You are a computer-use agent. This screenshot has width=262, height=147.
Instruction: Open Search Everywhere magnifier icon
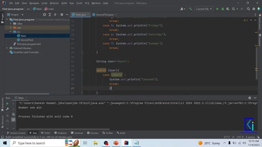[248, 9]
